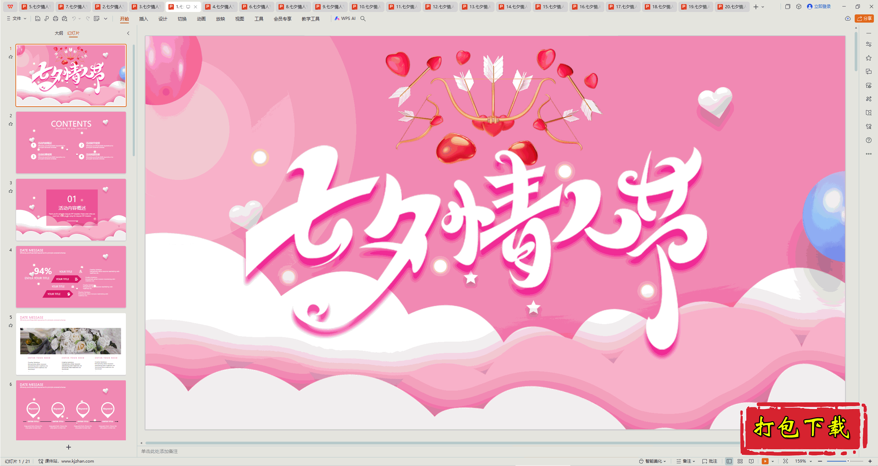Image resolution: width=878 pixels, height=466 pixels.
Task: Add a new slide with plus button below thumbnails
Action: tap(69, 447)
